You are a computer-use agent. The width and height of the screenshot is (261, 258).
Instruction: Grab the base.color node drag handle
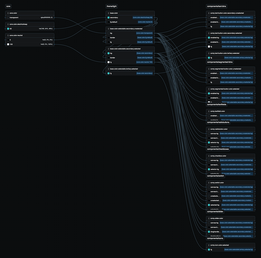pyautogui.click(x=108, y=13)
